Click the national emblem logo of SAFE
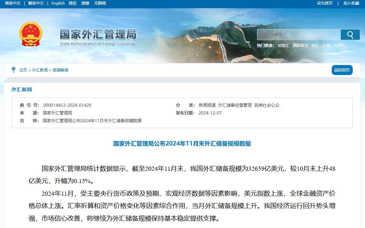 (x=31, y=33)
